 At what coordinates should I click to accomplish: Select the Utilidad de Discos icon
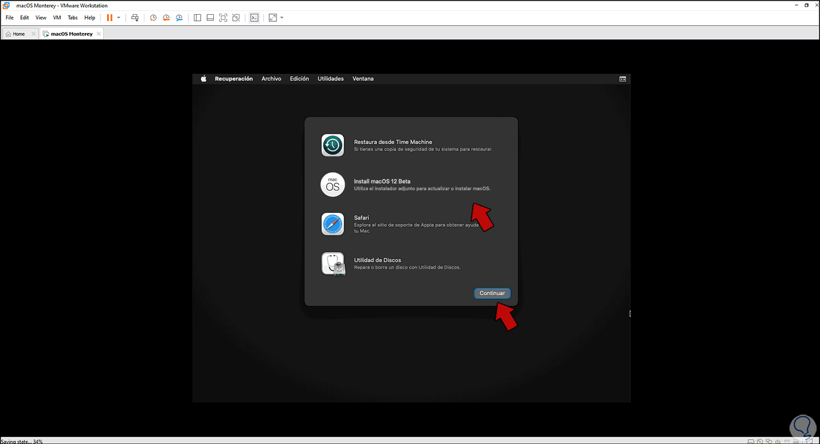[332, 264]
